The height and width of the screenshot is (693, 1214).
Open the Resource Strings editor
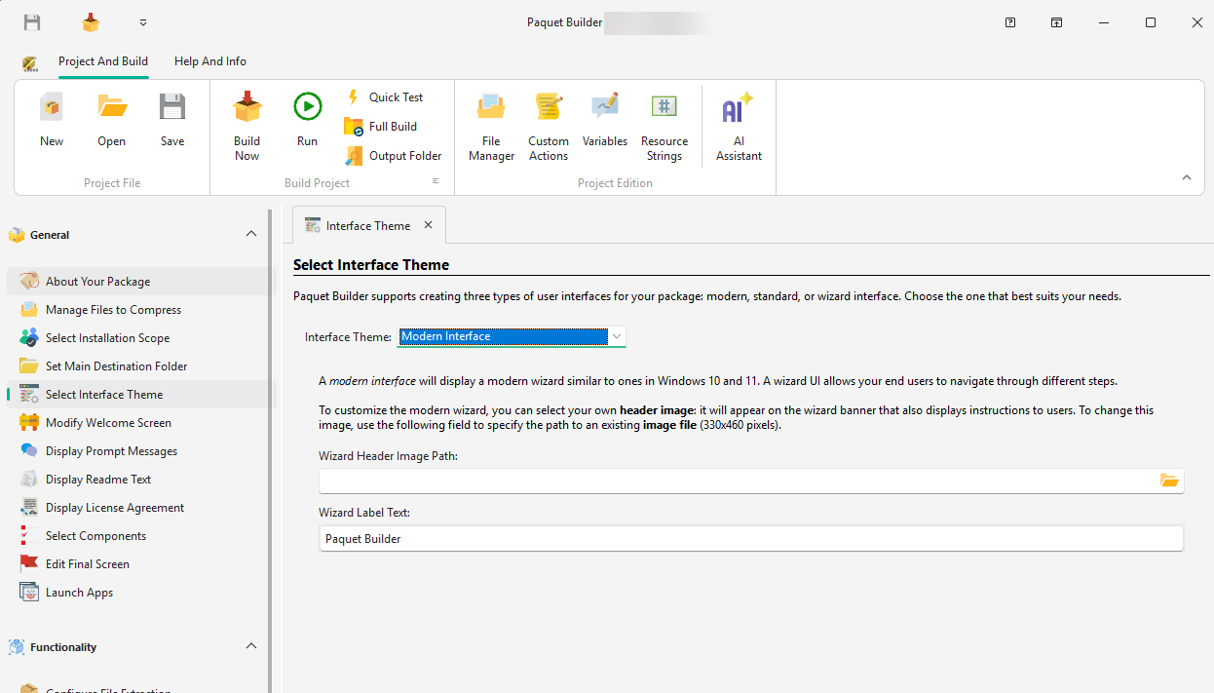[664, 124]
